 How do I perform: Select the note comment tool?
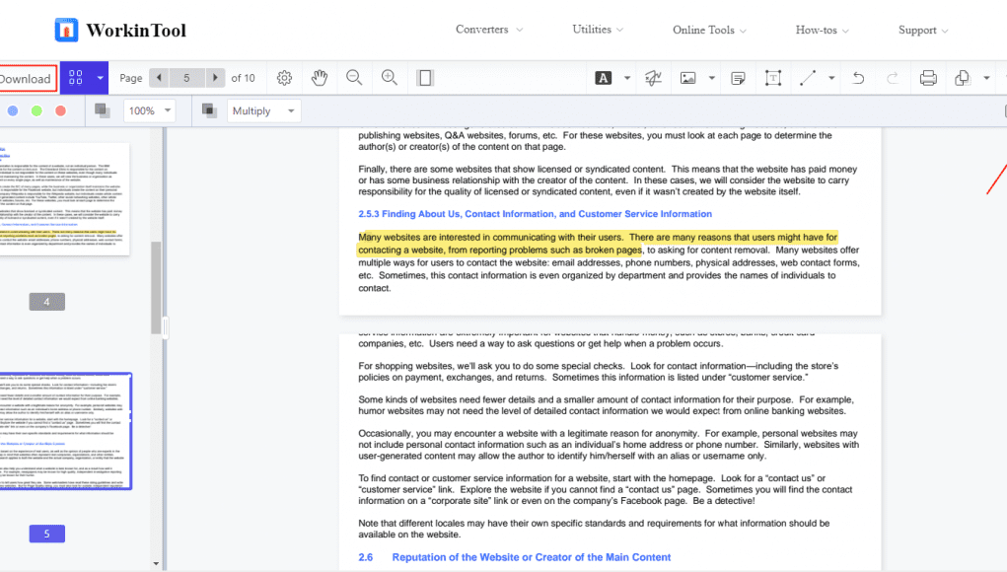click(x=738, y=78)
